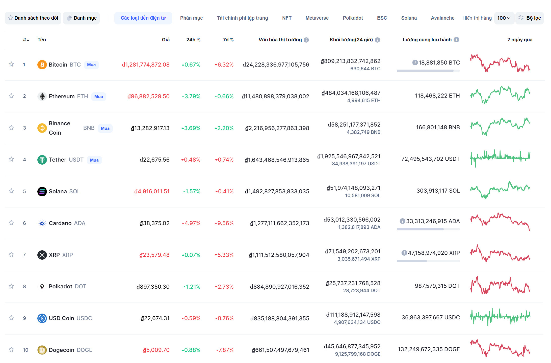Click the Dogecoin logo icon
This screenshot has width=551, height=363.
[x=42, y=350]
